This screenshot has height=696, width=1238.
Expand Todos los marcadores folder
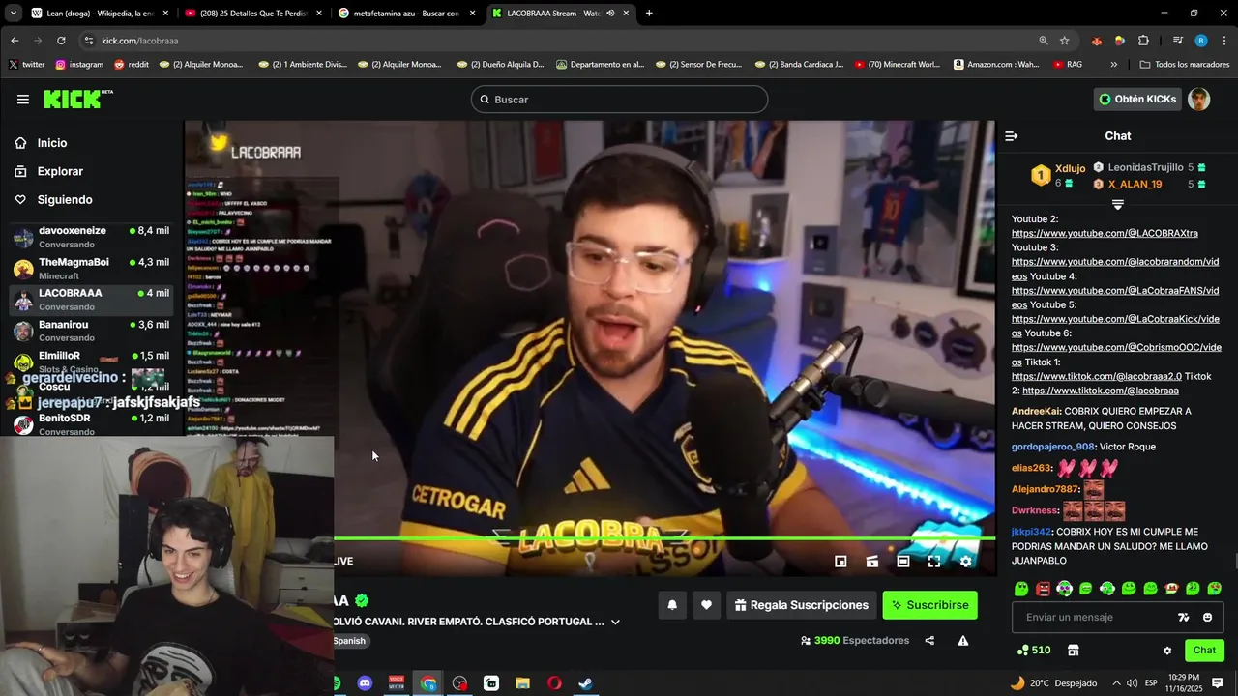(1185, 65)
